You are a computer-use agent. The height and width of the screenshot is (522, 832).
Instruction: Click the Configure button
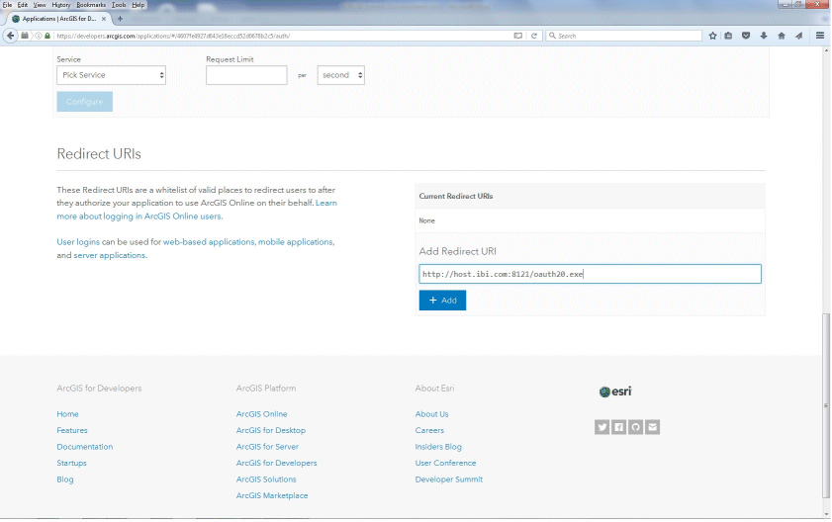(x=84, y=101)
